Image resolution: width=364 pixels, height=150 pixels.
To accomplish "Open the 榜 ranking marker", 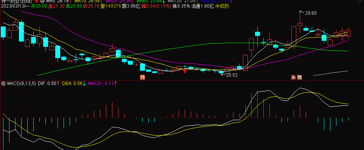I will tap(299, 77).
